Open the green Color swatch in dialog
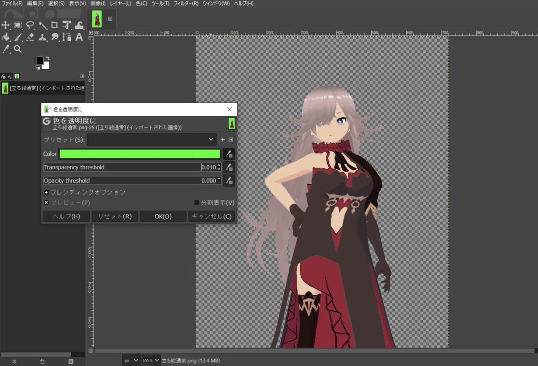 [x=140, y=154]
